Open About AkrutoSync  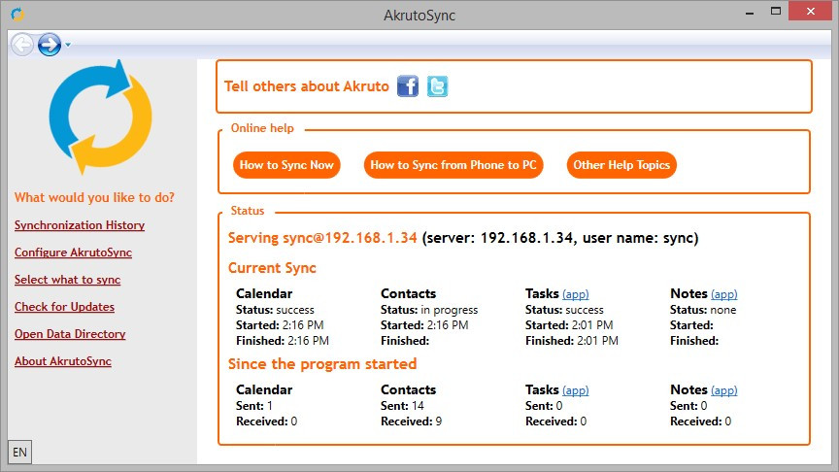[63, 361]
